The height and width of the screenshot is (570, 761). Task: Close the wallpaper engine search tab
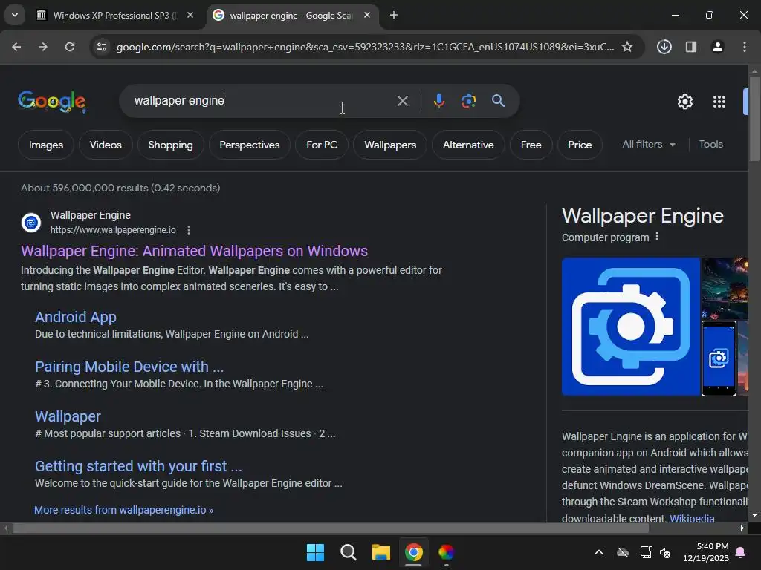367,15
